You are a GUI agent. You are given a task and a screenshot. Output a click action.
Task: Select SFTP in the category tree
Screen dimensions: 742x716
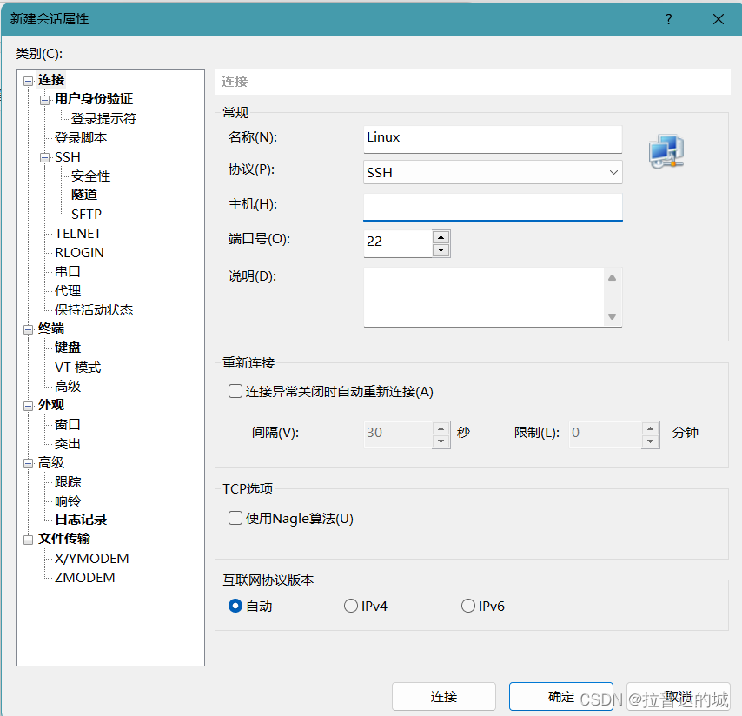(89, 214)
